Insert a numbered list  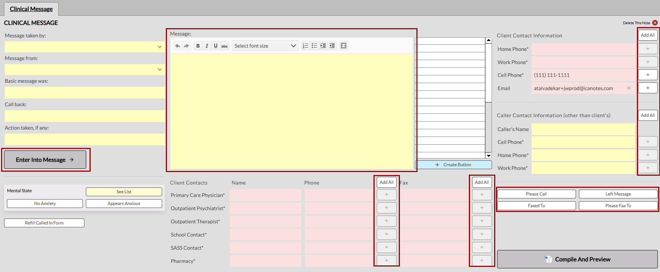click(306, 46)
